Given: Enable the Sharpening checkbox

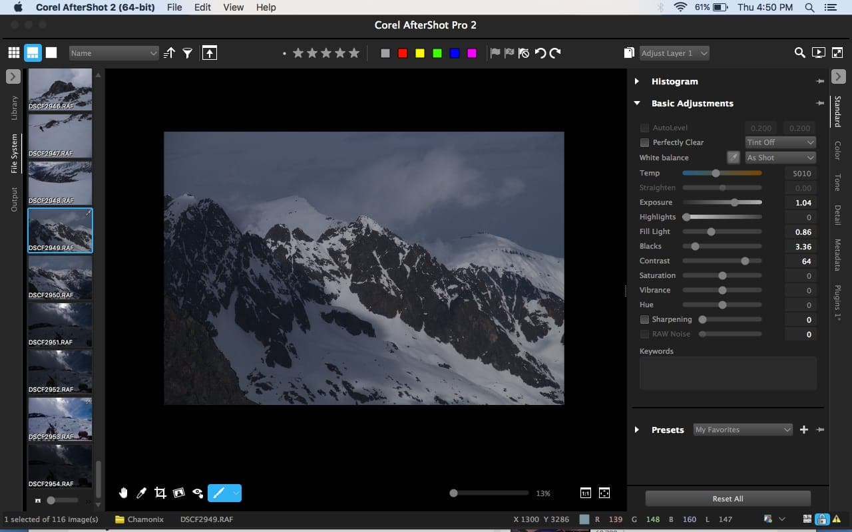Looking at the screenshot, I should (x=644, y=320).
